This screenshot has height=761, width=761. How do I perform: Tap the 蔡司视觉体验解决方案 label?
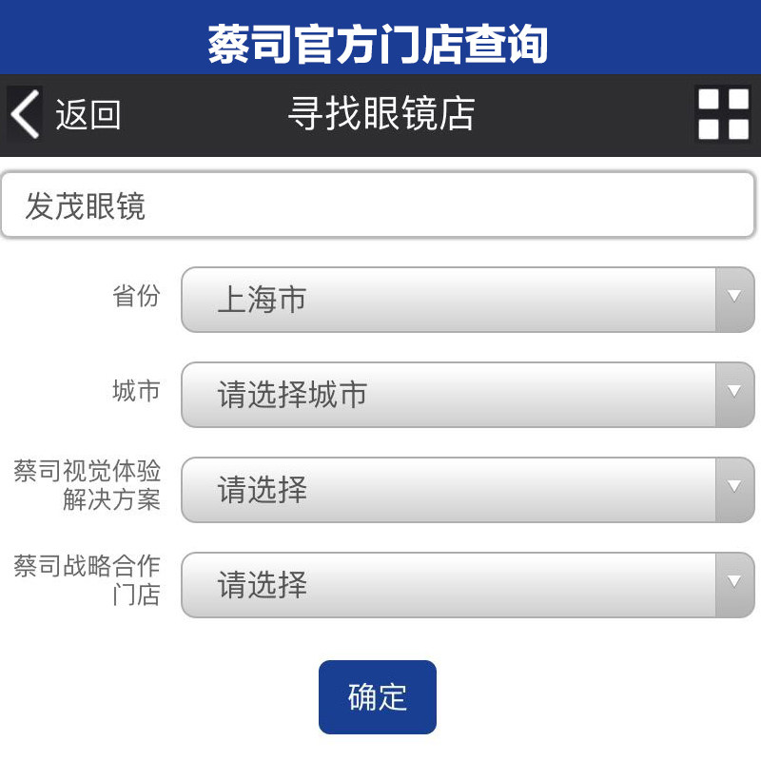[x=88, y=485]
